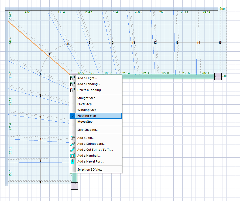This screenshot has height=201, width=240.
Task: Click the Cut String / Soffit icon
Action: pyautogui.click(x=73, y=150)
